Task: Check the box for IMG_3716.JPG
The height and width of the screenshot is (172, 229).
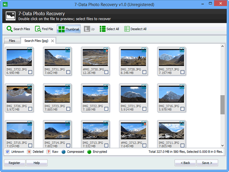Action: click(x=182, y=109)
